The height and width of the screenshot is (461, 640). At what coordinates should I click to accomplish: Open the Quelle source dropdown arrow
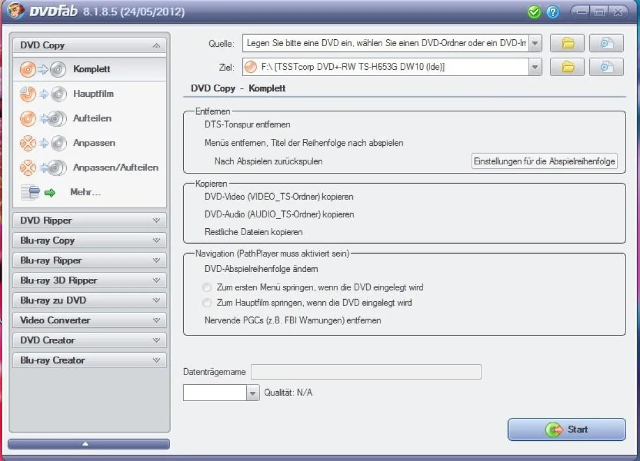(x=534, y=43)
